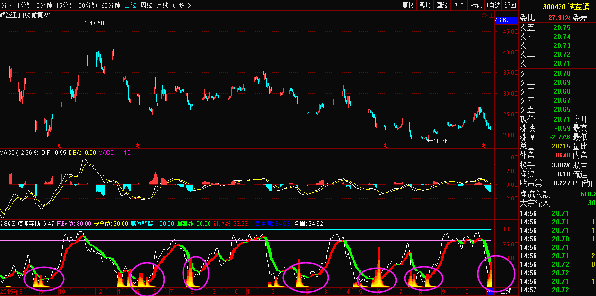Open the 画线 drawing tools
Viewport: 596px width, 296px height.
point(442,5)
